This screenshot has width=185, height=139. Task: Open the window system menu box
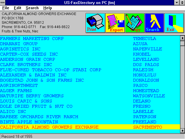tap(3, 3)
